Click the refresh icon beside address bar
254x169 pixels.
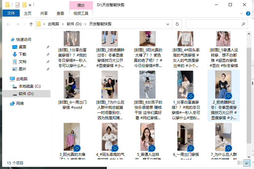(177, 24)
